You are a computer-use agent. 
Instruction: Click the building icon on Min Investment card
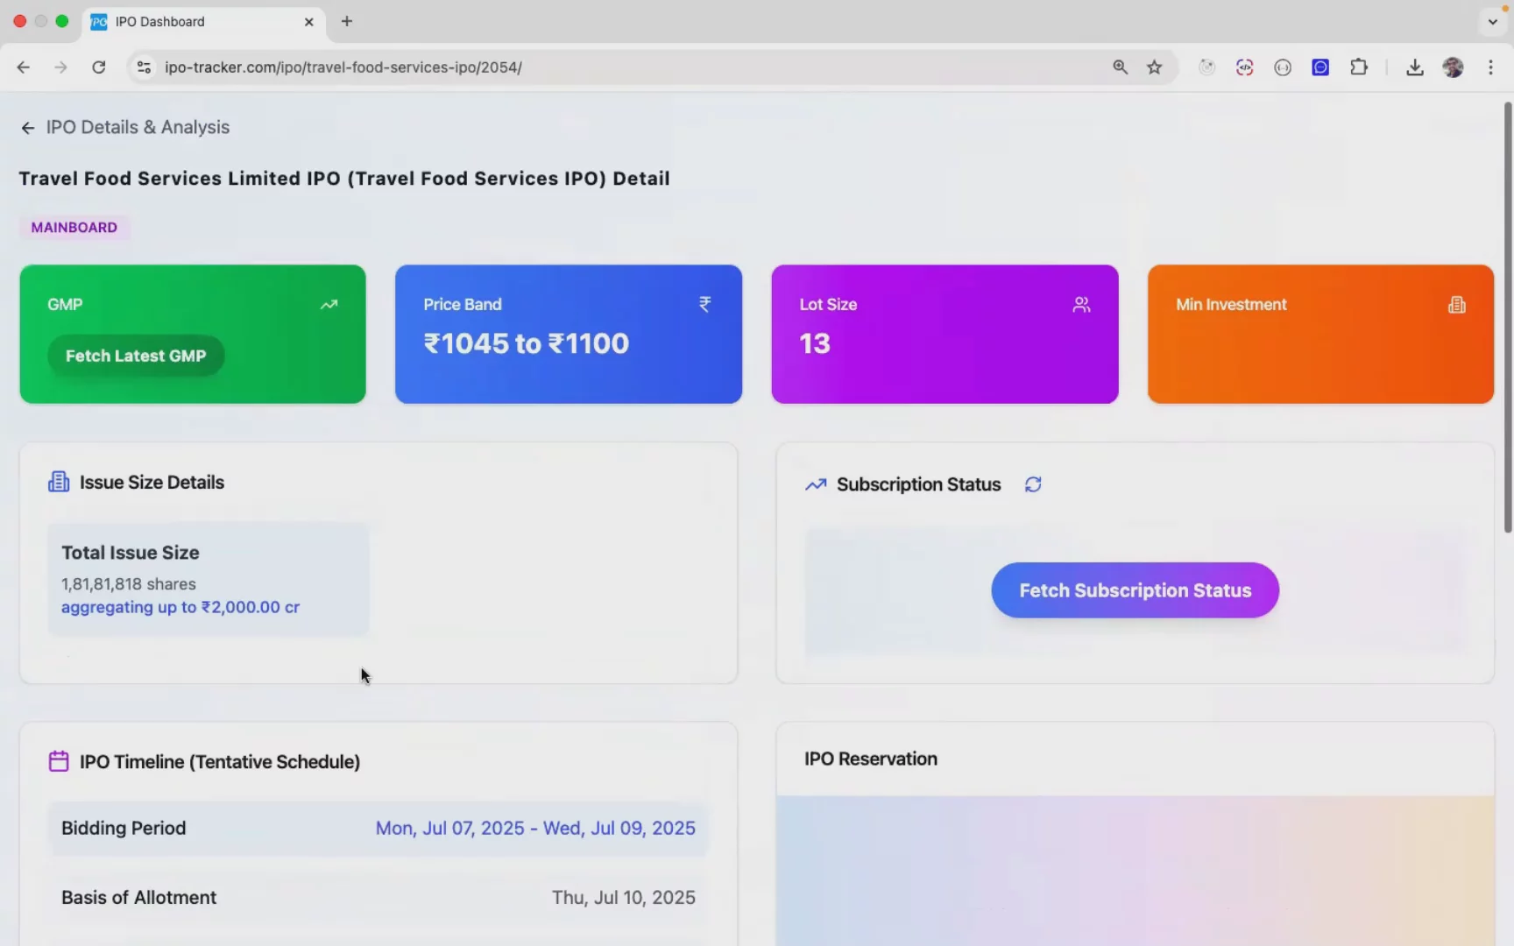click(1457, 305)
